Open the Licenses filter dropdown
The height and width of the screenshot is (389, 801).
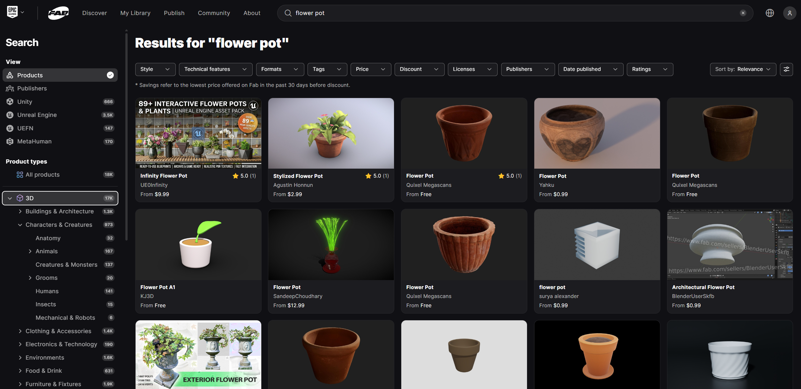472,69
